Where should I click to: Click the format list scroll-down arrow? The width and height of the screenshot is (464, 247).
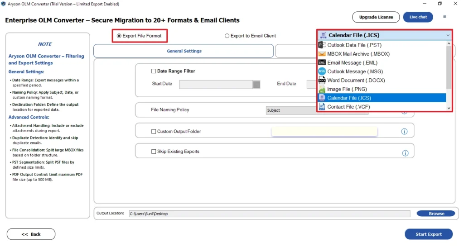coord(449,108)
